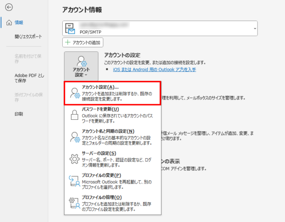Screen dimensions: 285x222
Task: Open the 印刷 page
Action: 19,114
